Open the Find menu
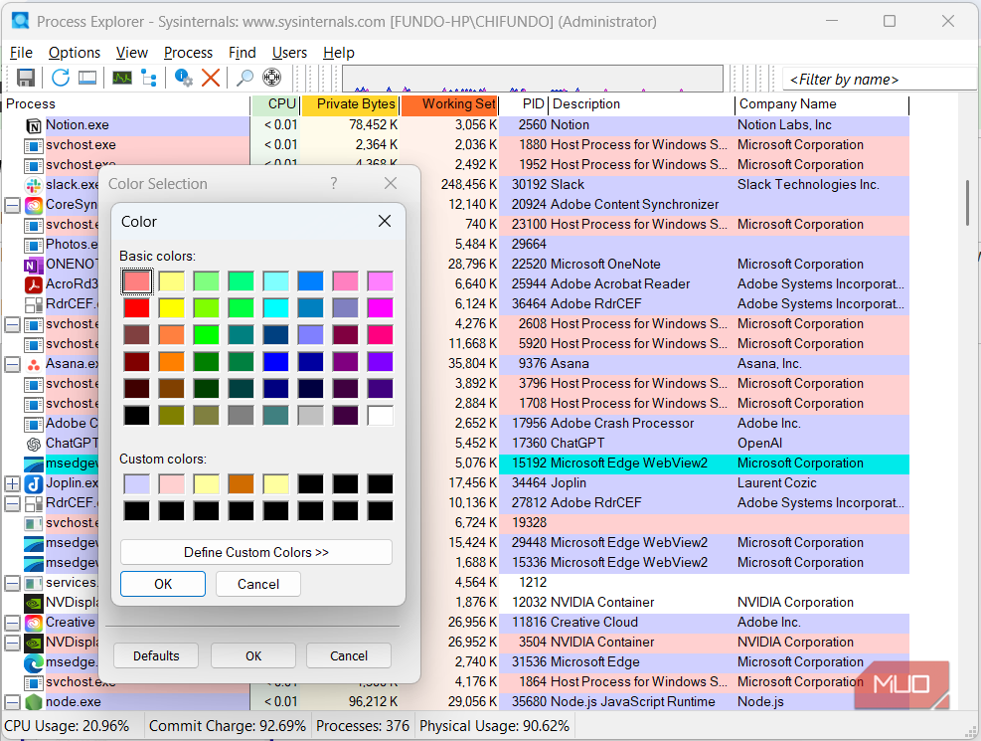Viewport: 981px width, 741px height. pos(243,53)
